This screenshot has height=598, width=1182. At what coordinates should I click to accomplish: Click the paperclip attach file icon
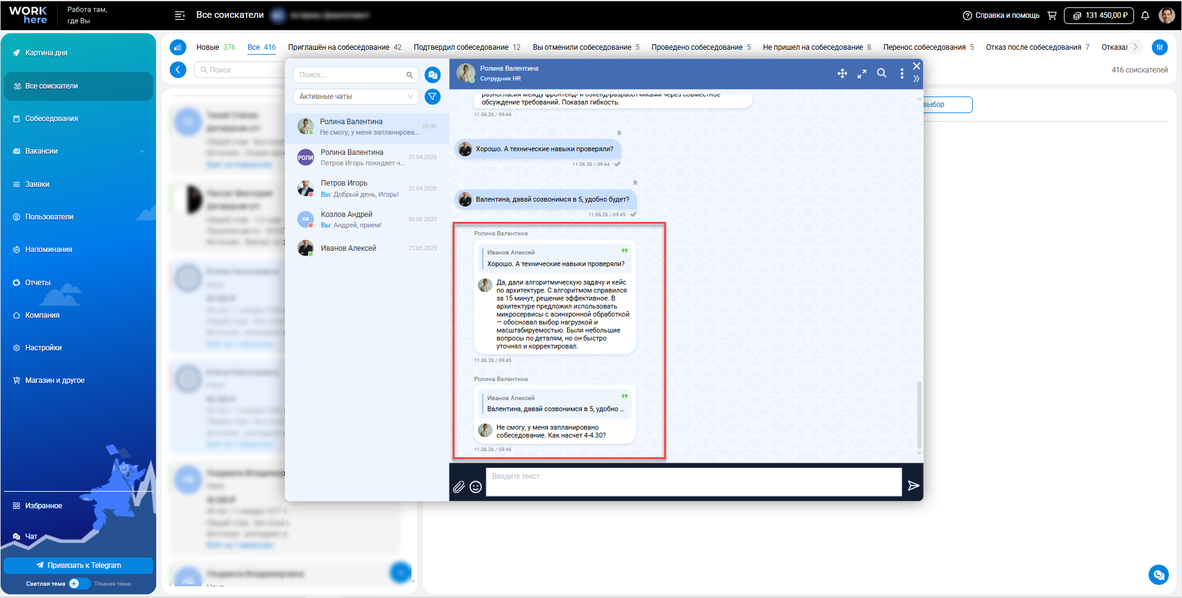pyautogui.click(x=459, y=487)
